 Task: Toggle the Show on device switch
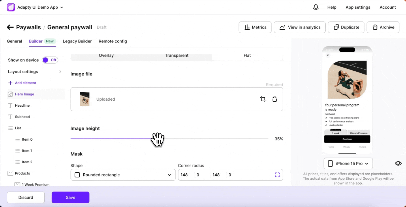pyautogui.click(x=50, y=60)
